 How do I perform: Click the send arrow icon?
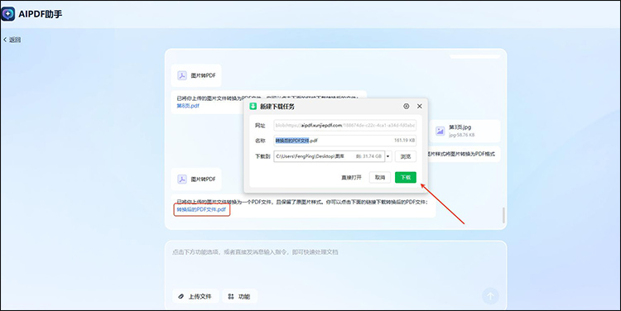point(490,296)
